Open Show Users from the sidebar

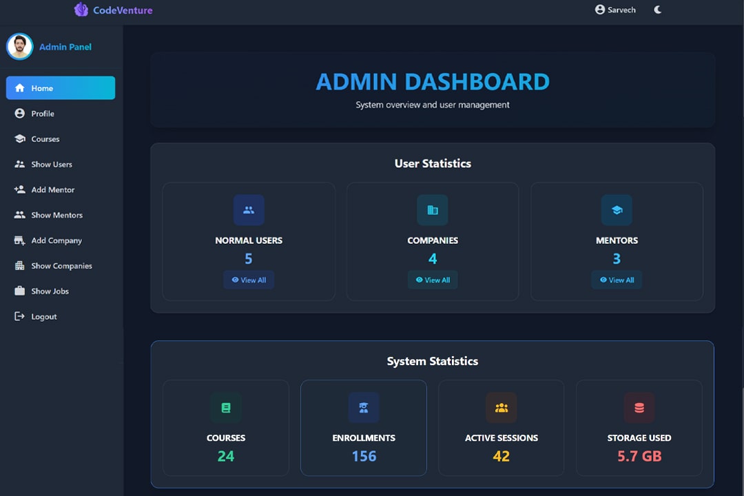(x=53, y=164)
